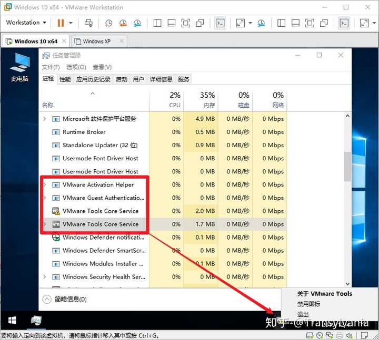Viewport: 379px width, 340px height.
Task: Click the Revert to Snapshot icon
Action: [x=123, y=23]
